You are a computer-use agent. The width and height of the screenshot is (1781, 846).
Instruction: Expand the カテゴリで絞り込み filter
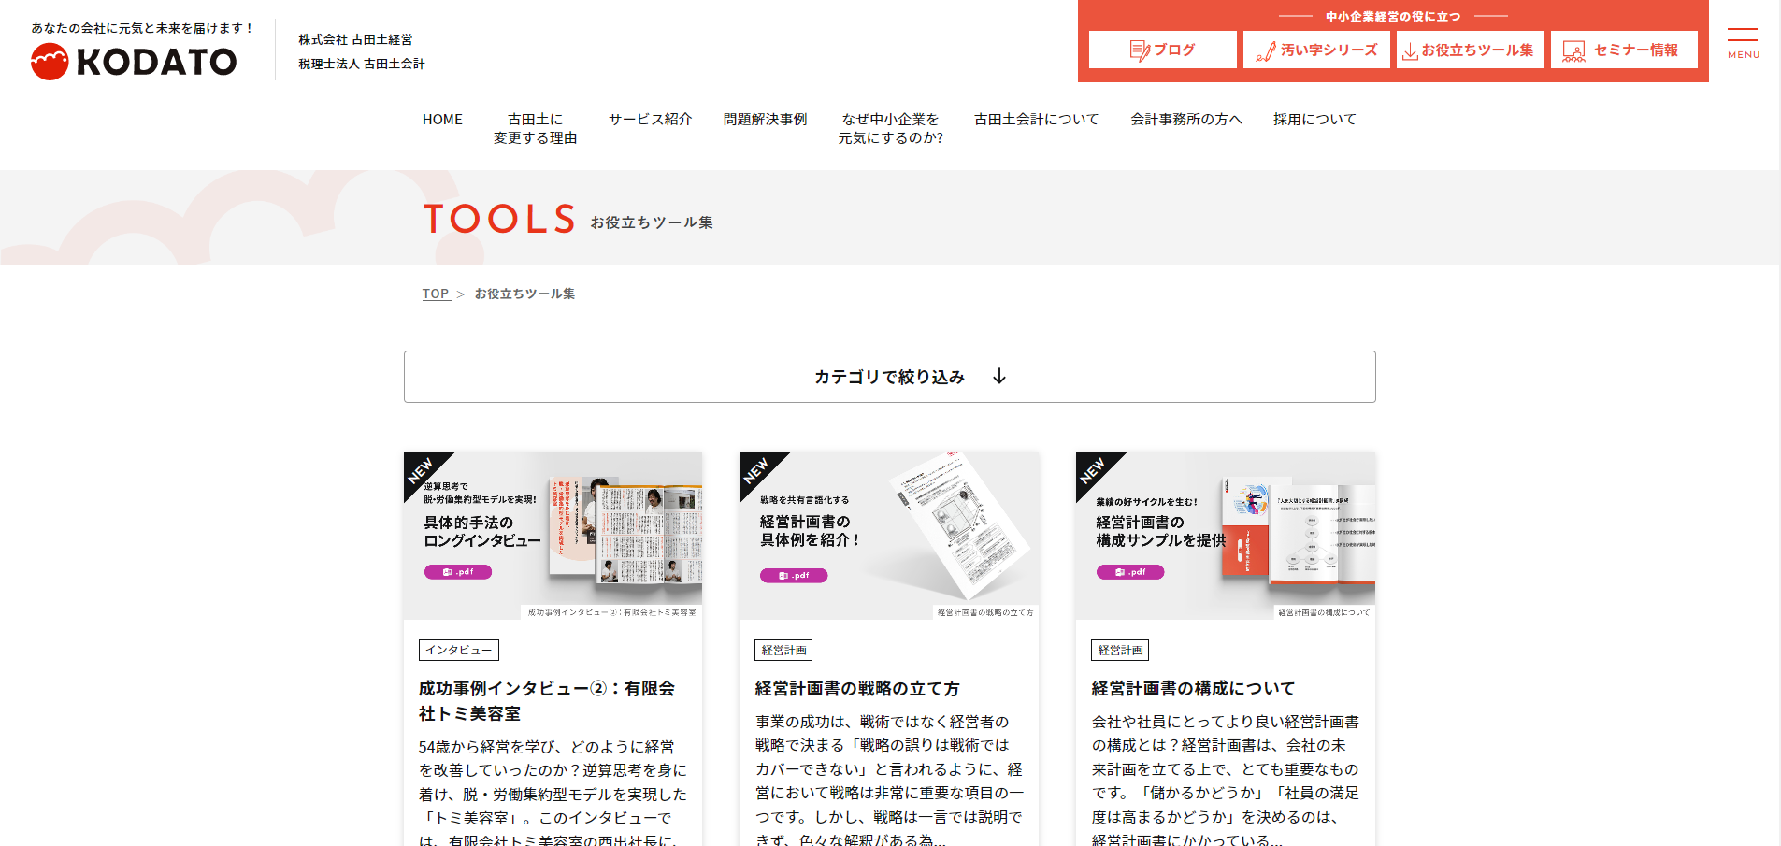890,377
